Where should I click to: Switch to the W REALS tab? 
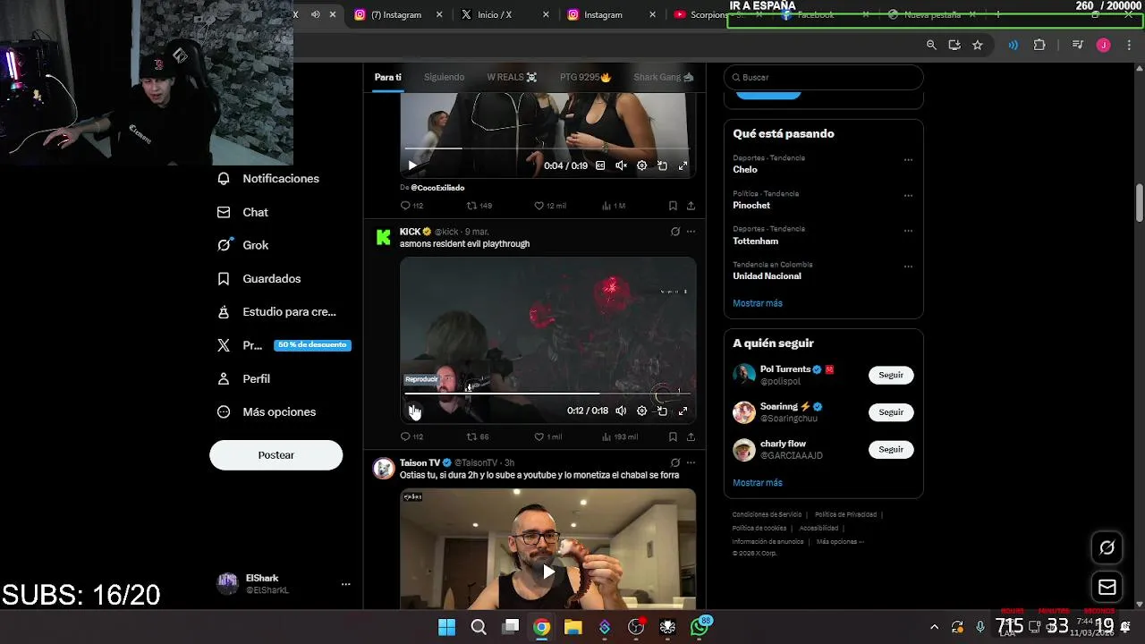pos(512,77)
